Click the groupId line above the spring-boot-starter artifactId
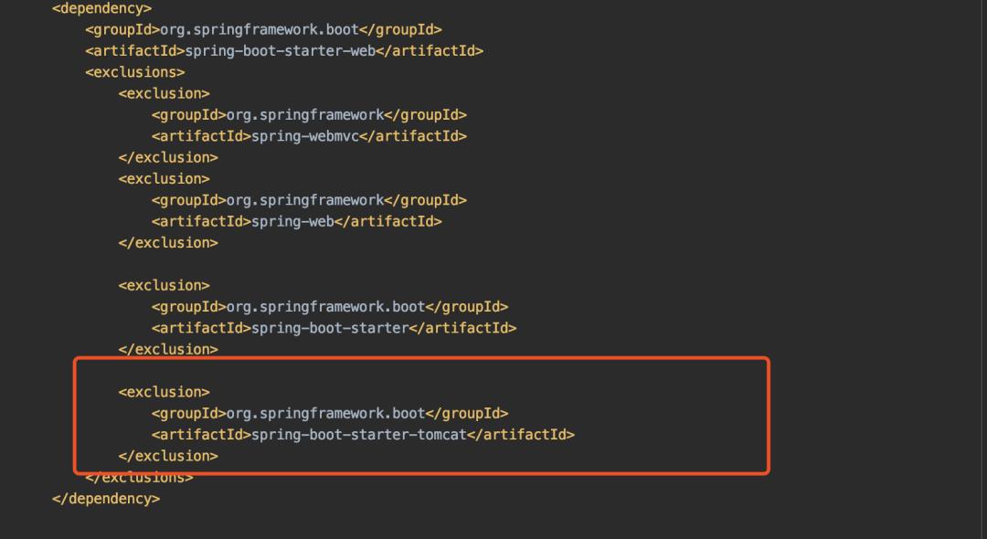 [x=329, y=307]
